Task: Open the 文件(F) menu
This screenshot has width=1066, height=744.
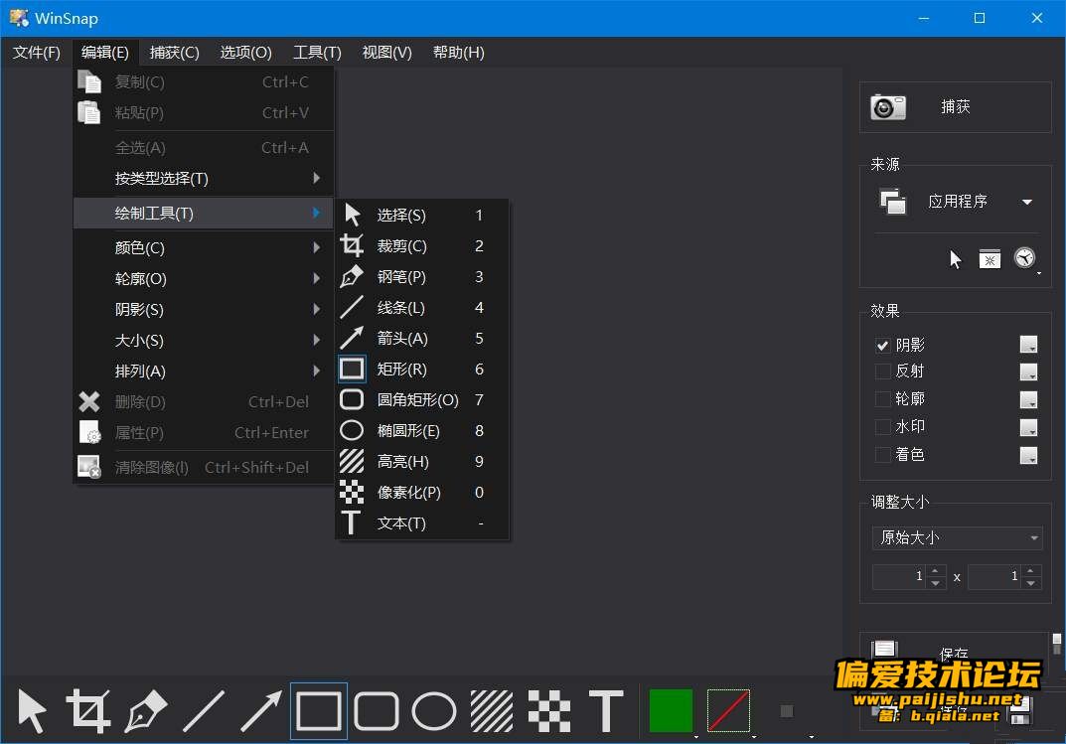Action: (x=37, y=53)
